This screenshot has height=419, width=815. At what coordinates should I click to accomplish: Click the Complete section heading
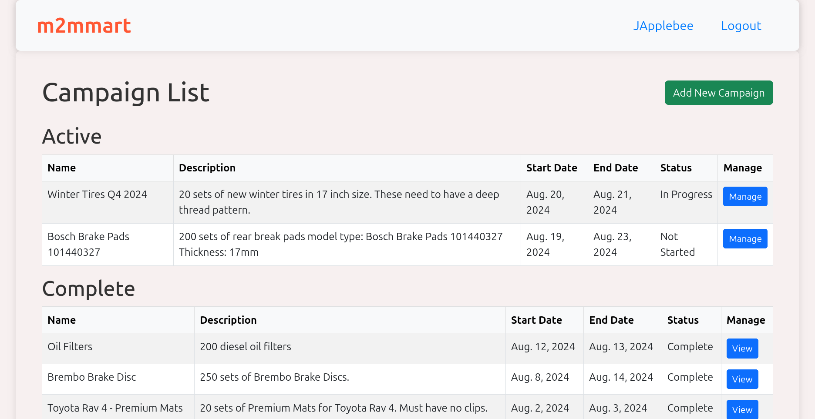(x=88, y=288)
